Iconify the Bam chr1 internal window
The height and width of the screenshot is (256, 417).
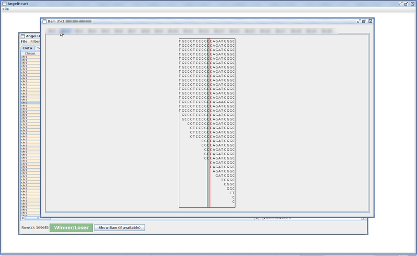pos(358,21)
